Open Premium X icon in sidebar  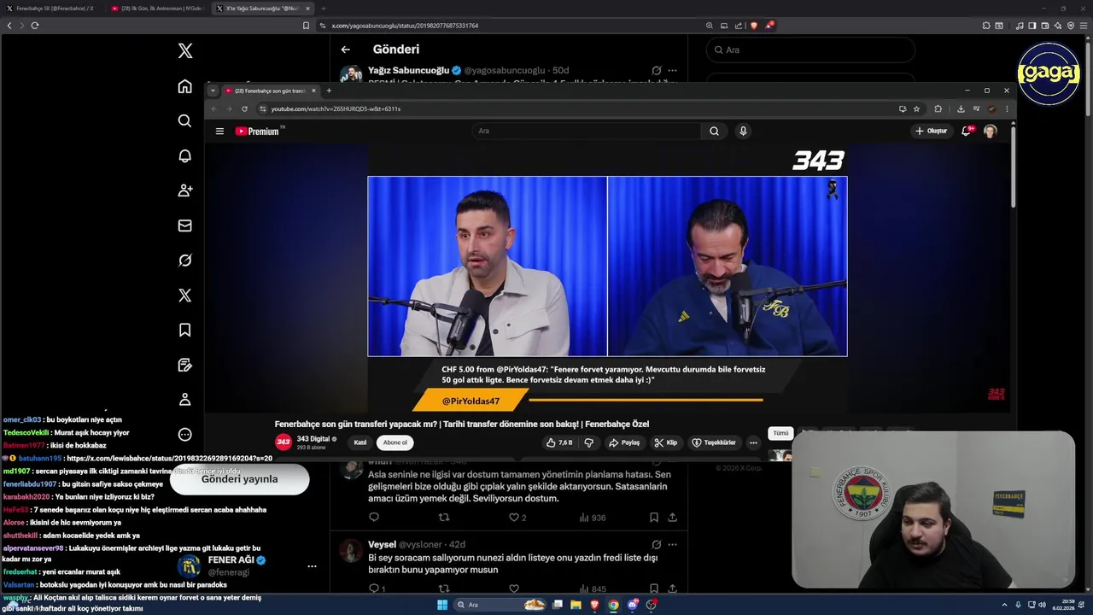click(x=185, y=296)
